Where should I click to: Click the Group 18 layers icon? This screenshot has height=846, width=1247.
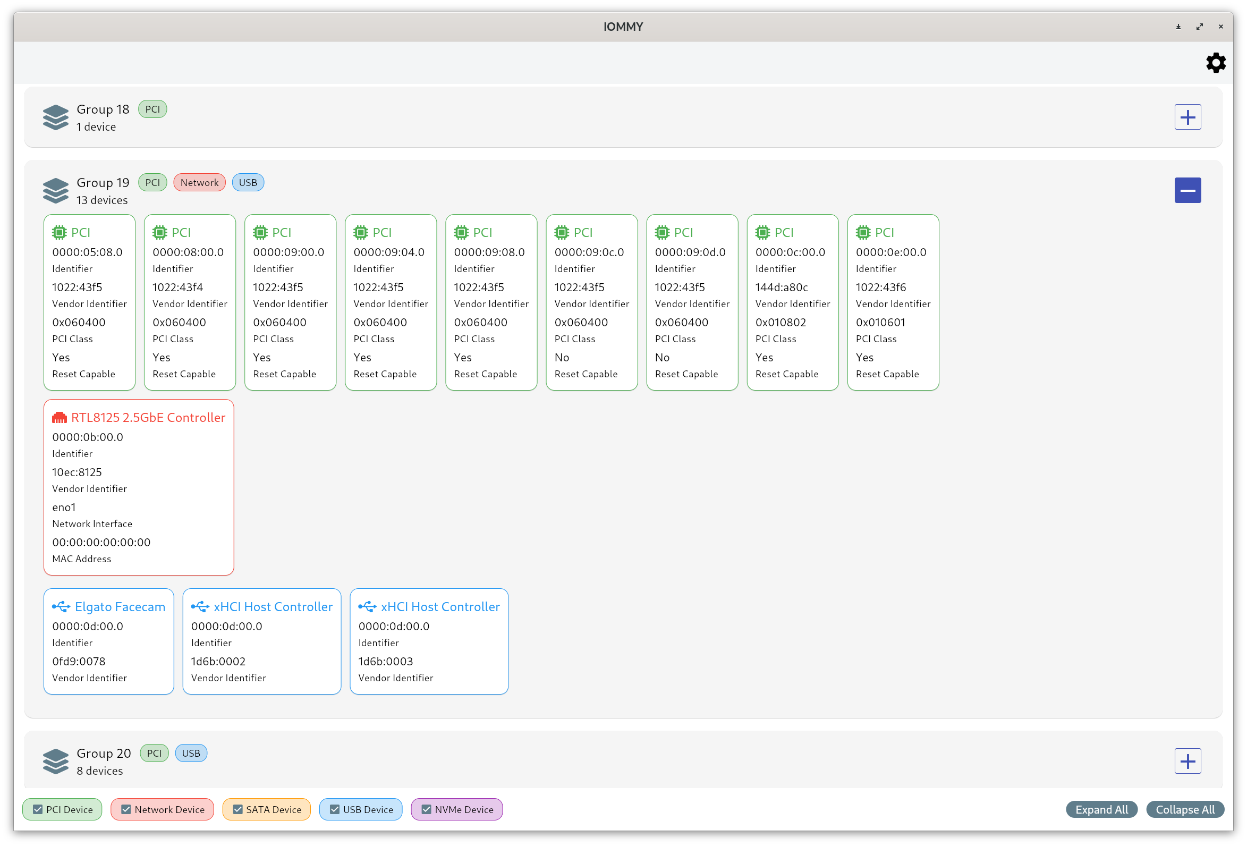pyautogui.click(x=56, y=117)
